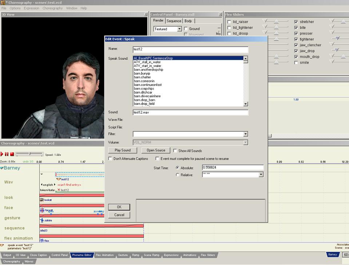Viewport: 349px width, 265px height.
Task: Open the Scene Ramp bottom tab
Action: pyautogui.click(x=152, y=255)
